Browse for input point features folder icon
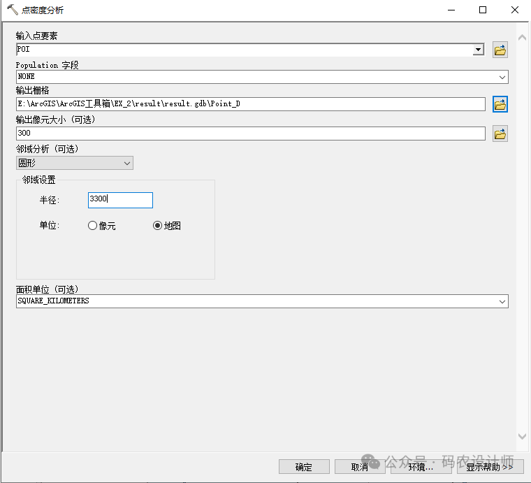 (500, 50)
